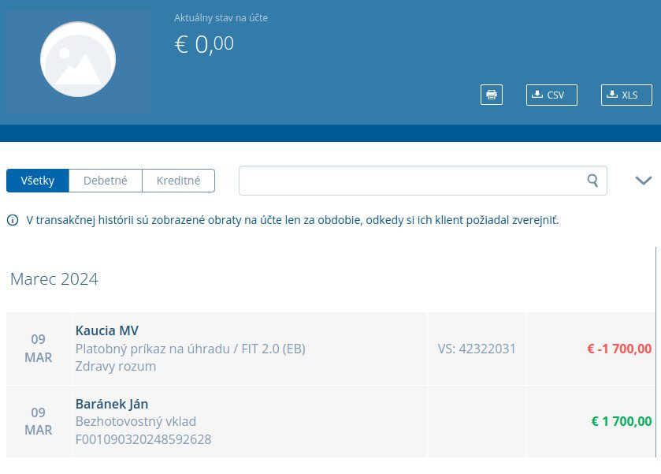Click the account placeholder image
The width and height of the screenshot is (661, 474).
pos(78,60)
